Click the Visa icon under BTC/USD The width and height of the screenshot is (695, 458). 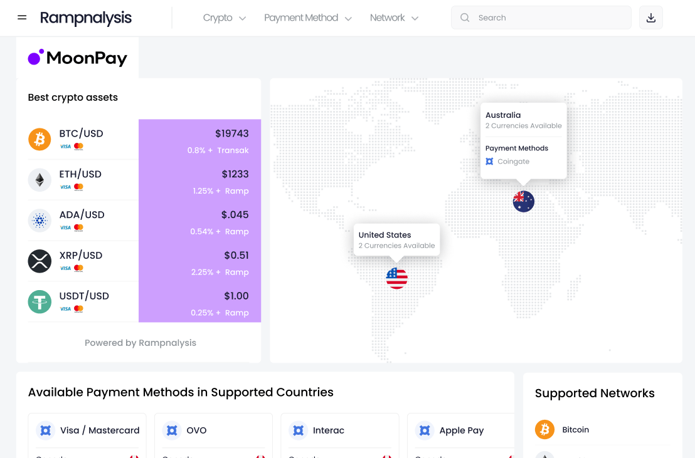coord(66,147)
